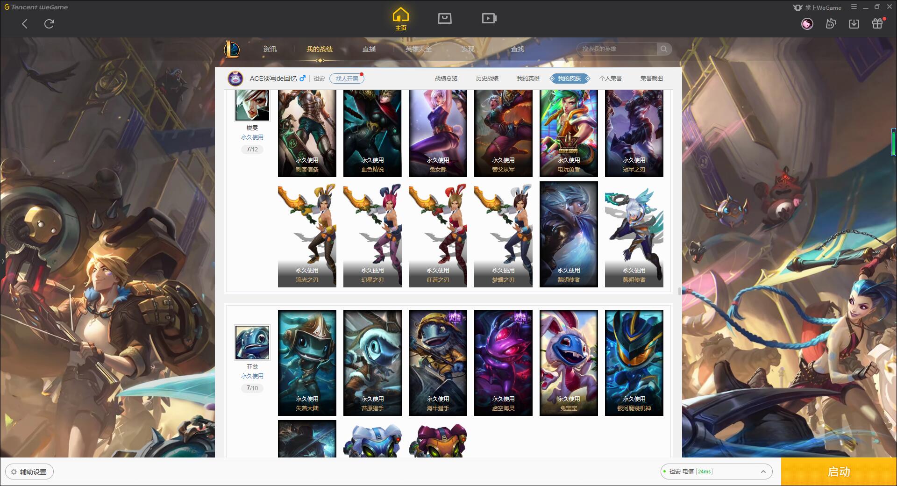Open the download manager icon
The width and height of the screenshot is (897, 486).
coord(854,23)
